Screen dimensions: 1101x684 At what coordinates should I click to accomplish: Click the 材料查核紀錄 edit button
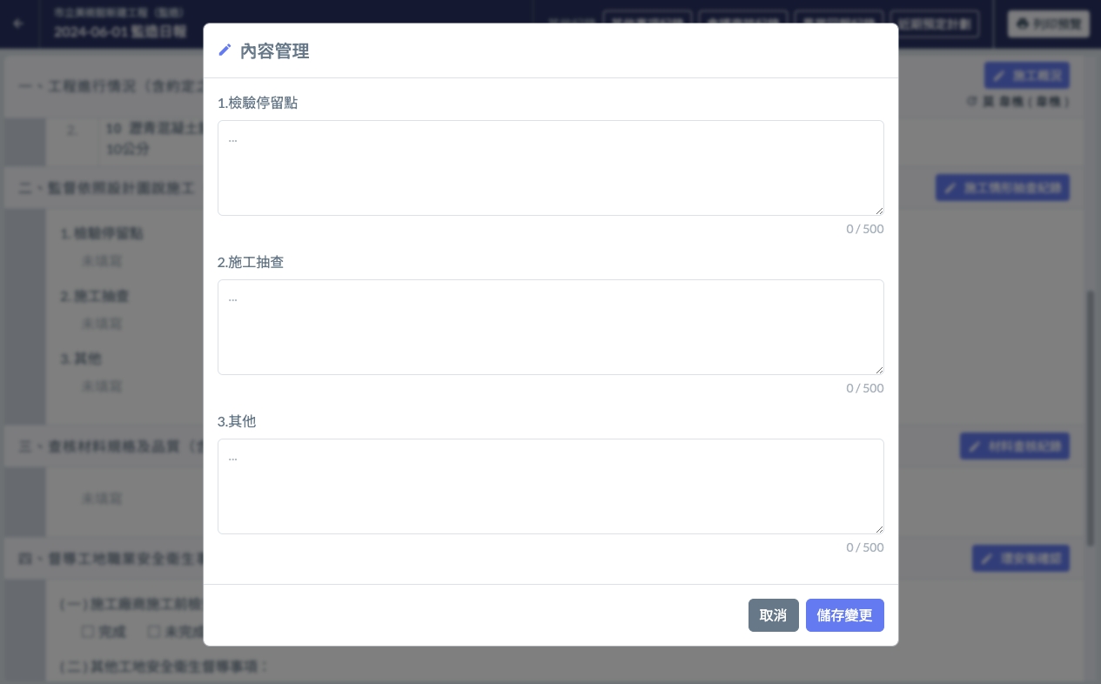tap(1014, 446)
